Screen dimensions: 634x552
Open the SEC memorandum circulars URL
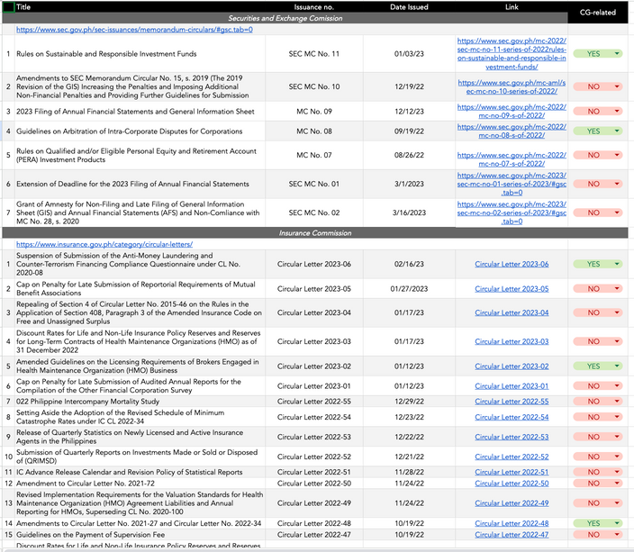click(x=134, y=30)
